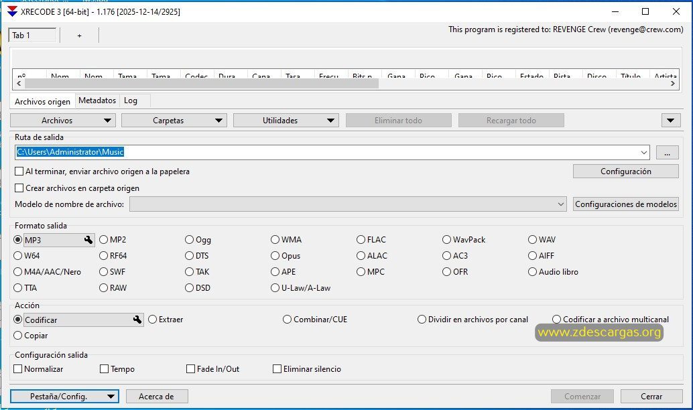This screenshot has width=693, height=410.
Task: Open Archivos origen tab
Action: (x=42, y=101)
